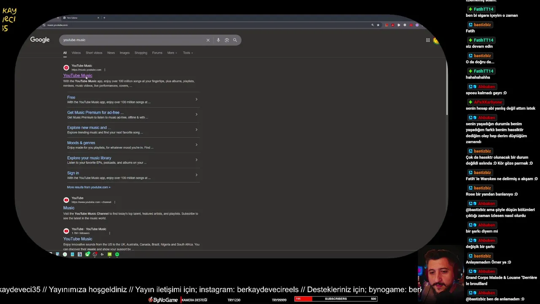This screenshot has width=540, height=304.
Task: Open WhatsApp from the taskbar
Action: coord(65,254)
